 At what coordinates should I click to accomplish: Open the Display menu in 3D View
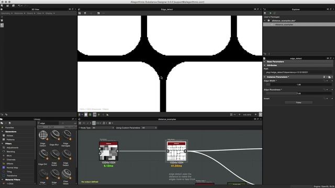[50, 13]
